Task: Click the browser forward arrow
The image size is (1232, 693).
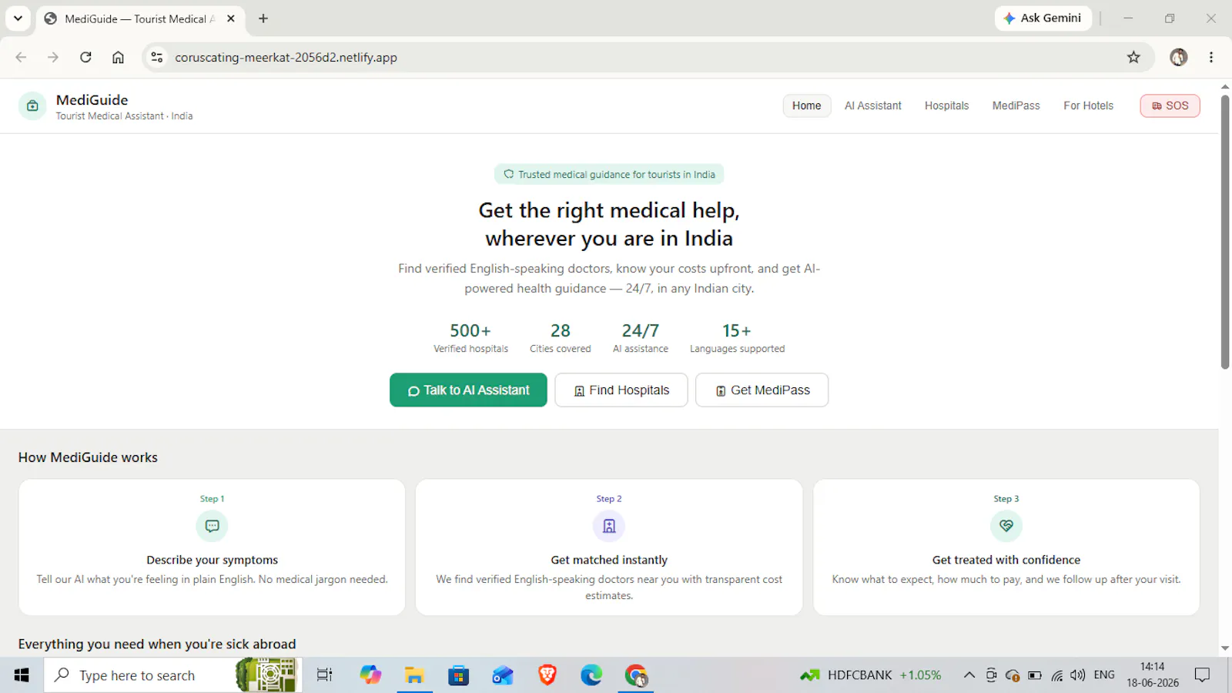Action: tap(53, 57)
